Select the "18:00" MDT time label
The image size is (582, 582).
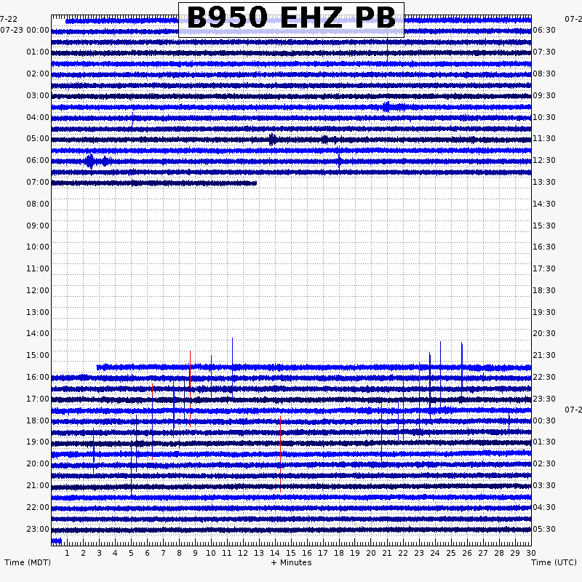pyautogui.click(x=38, y=421)
